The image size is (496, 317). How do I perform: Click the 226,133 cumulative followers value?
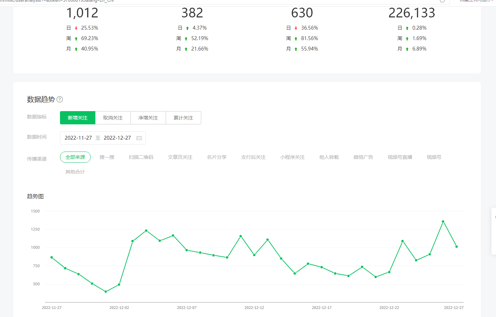tap(412, 13)
